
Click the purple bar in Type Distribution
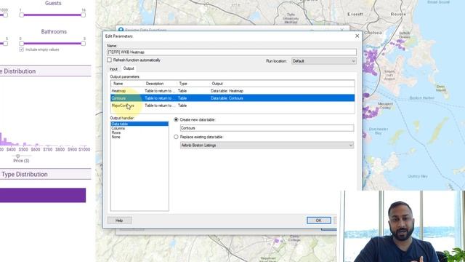[43, 195]
